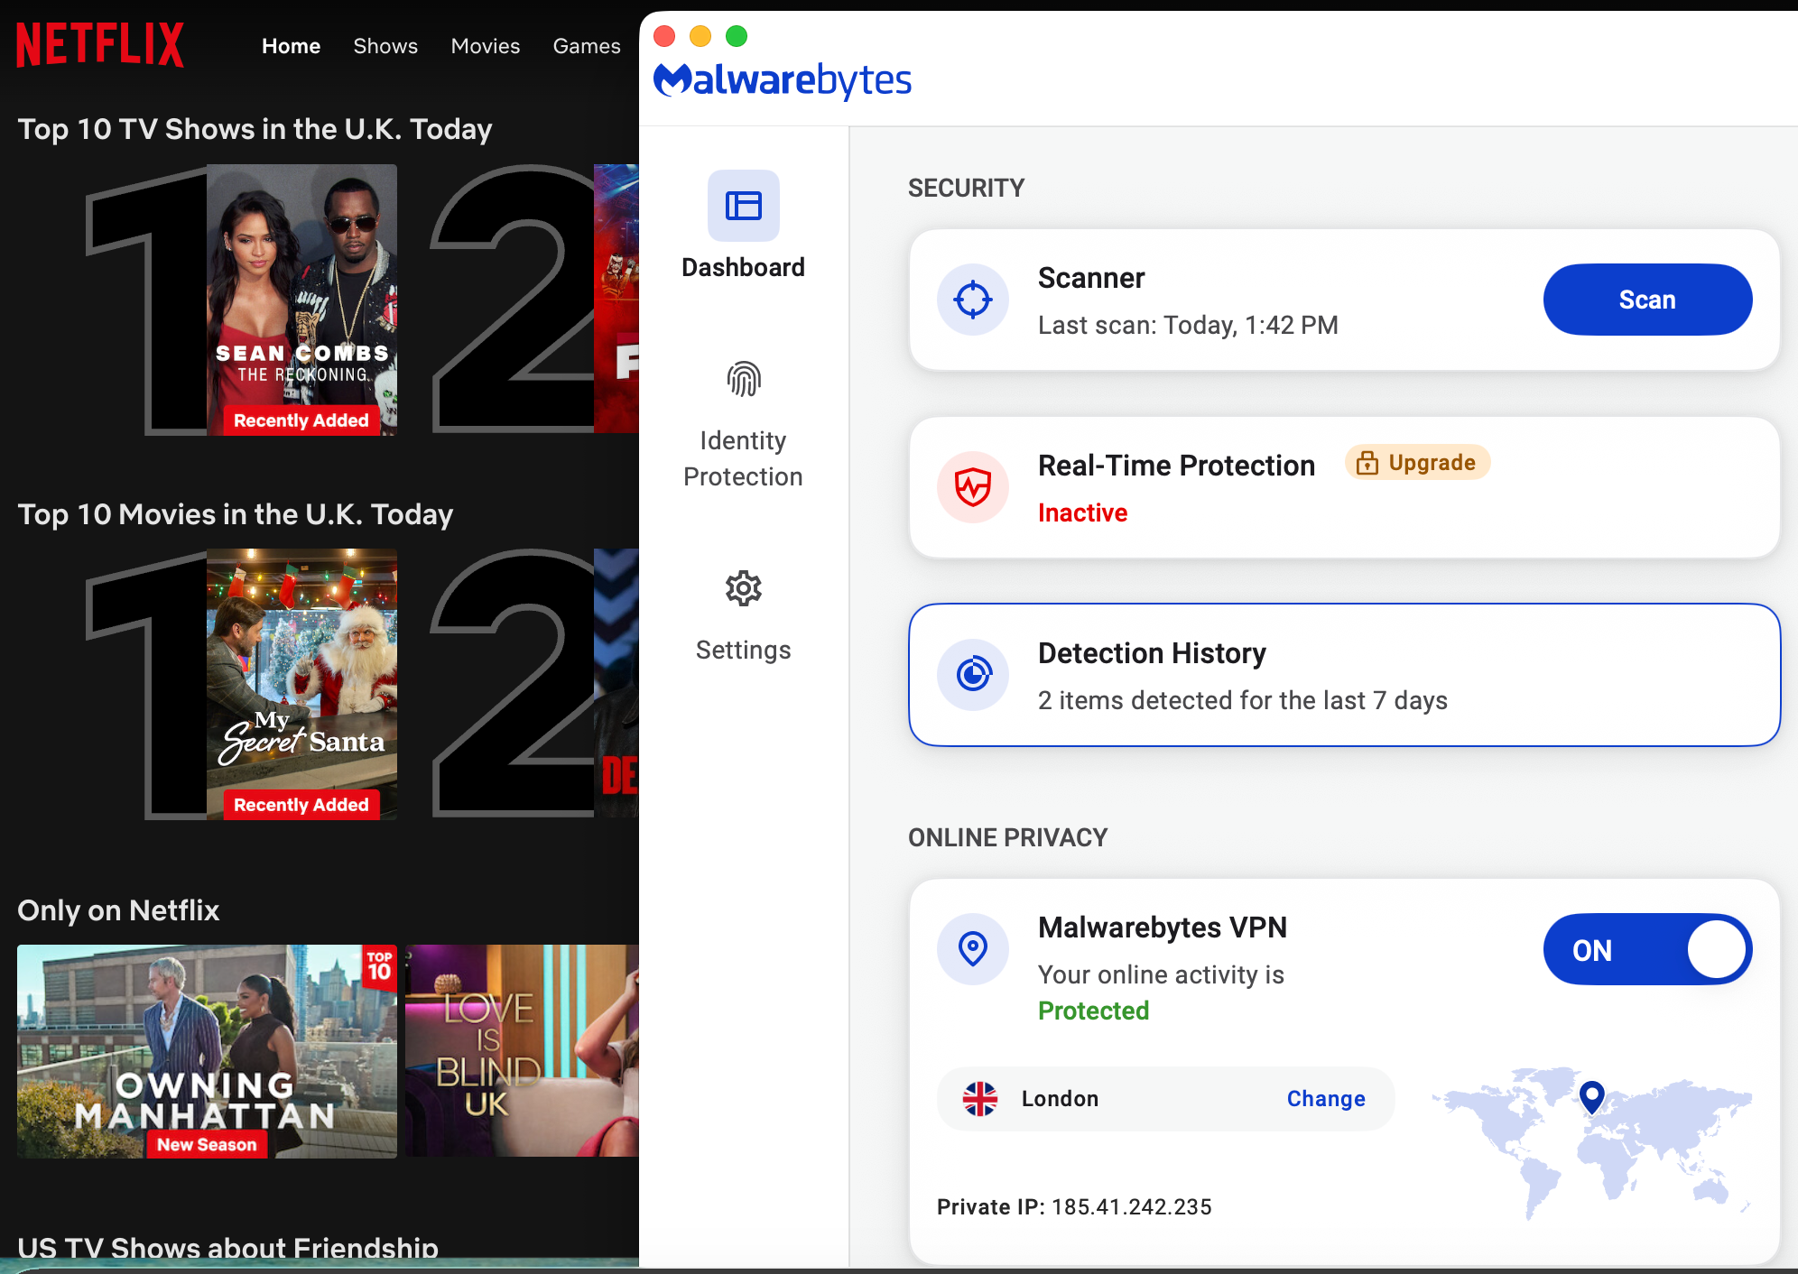
Task: Click the lock icon on the Upgrade badge
Action: (x=1367, y=462)
